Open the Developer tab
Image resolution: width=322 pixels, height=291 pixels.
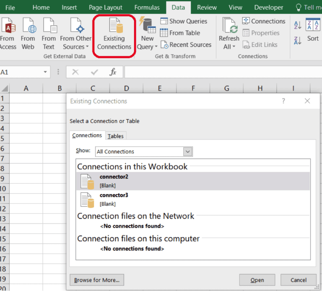(269, 8)
